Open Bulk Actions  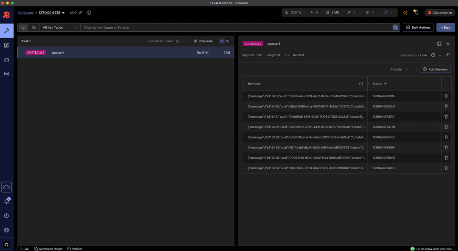(x=418, y=28)
